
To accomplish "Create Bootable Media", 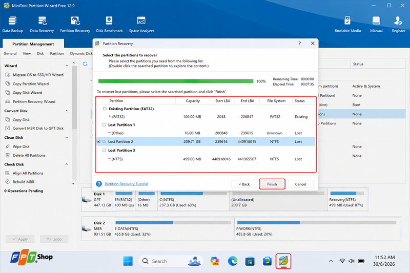I will point(347,25).
